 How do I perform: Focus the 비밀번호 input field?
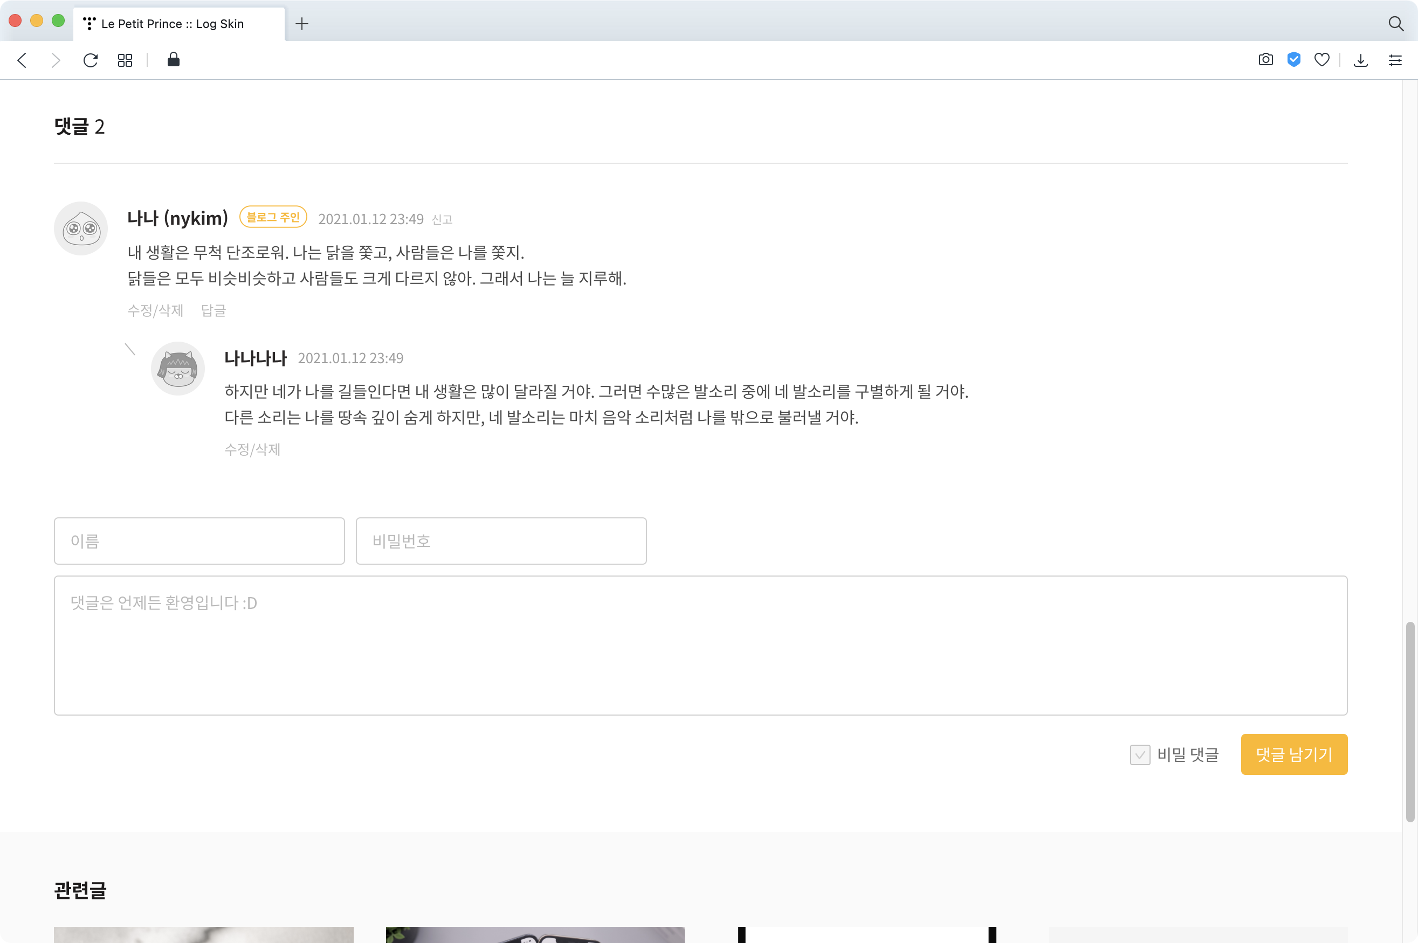[500, 540]
